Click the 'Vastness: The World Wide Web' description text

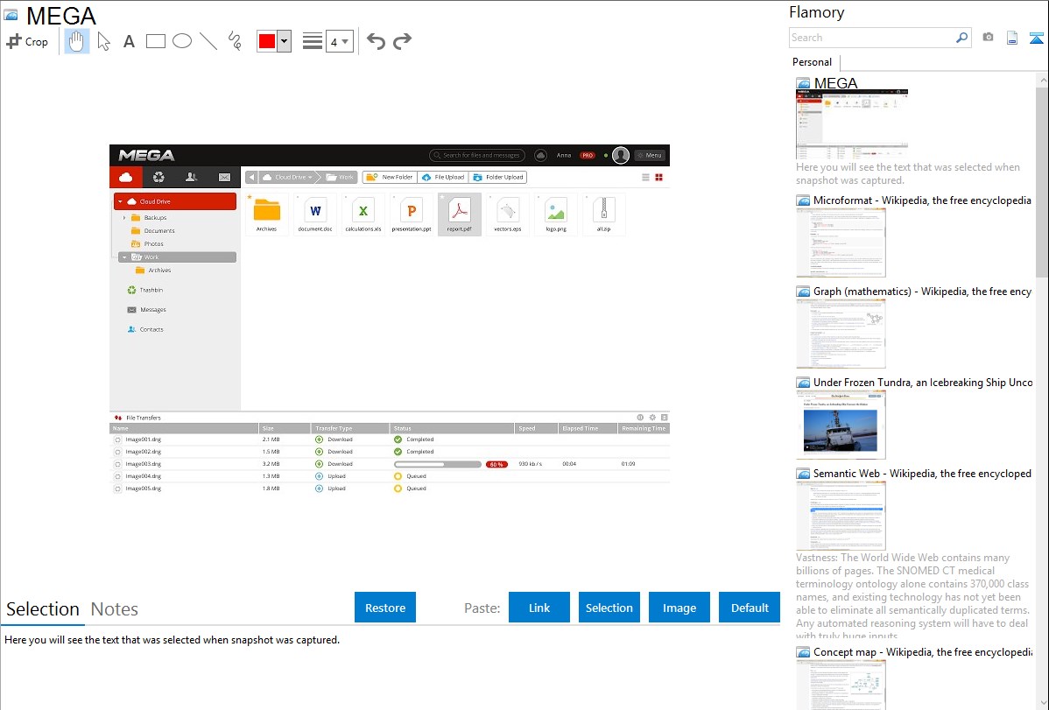(912, 596)
